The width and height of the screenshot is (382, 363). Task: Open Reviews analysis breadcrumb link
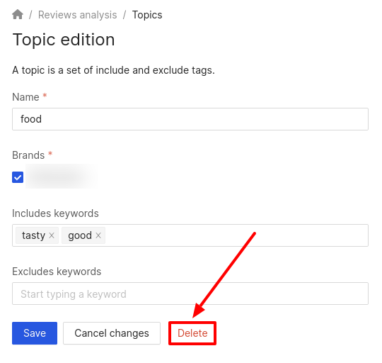pyautogui.click(x=78, y=15)
